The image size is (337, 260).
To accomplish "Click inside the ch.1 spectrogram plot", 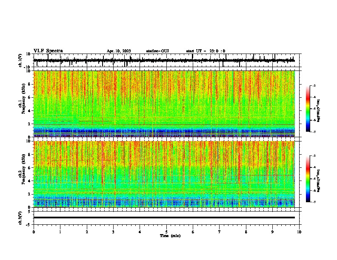I will (x=164, y=104).
